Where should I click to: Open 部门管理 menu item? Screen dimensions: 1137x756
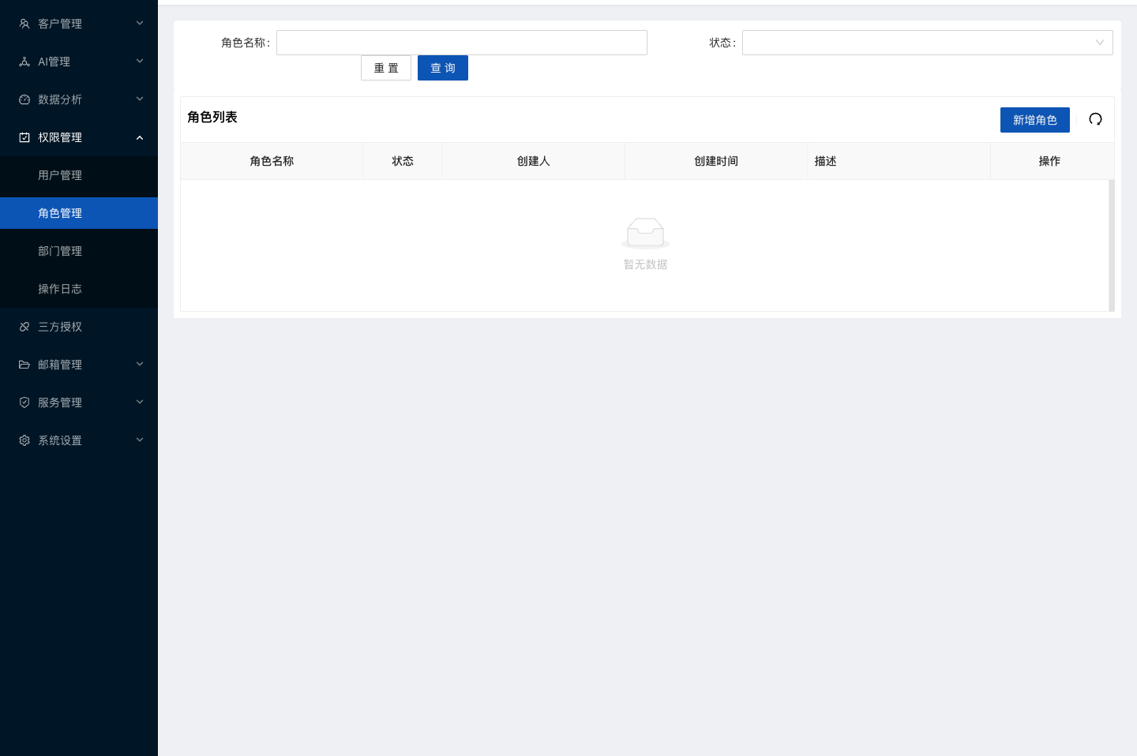pyautogui.click(x=79, y=251)
